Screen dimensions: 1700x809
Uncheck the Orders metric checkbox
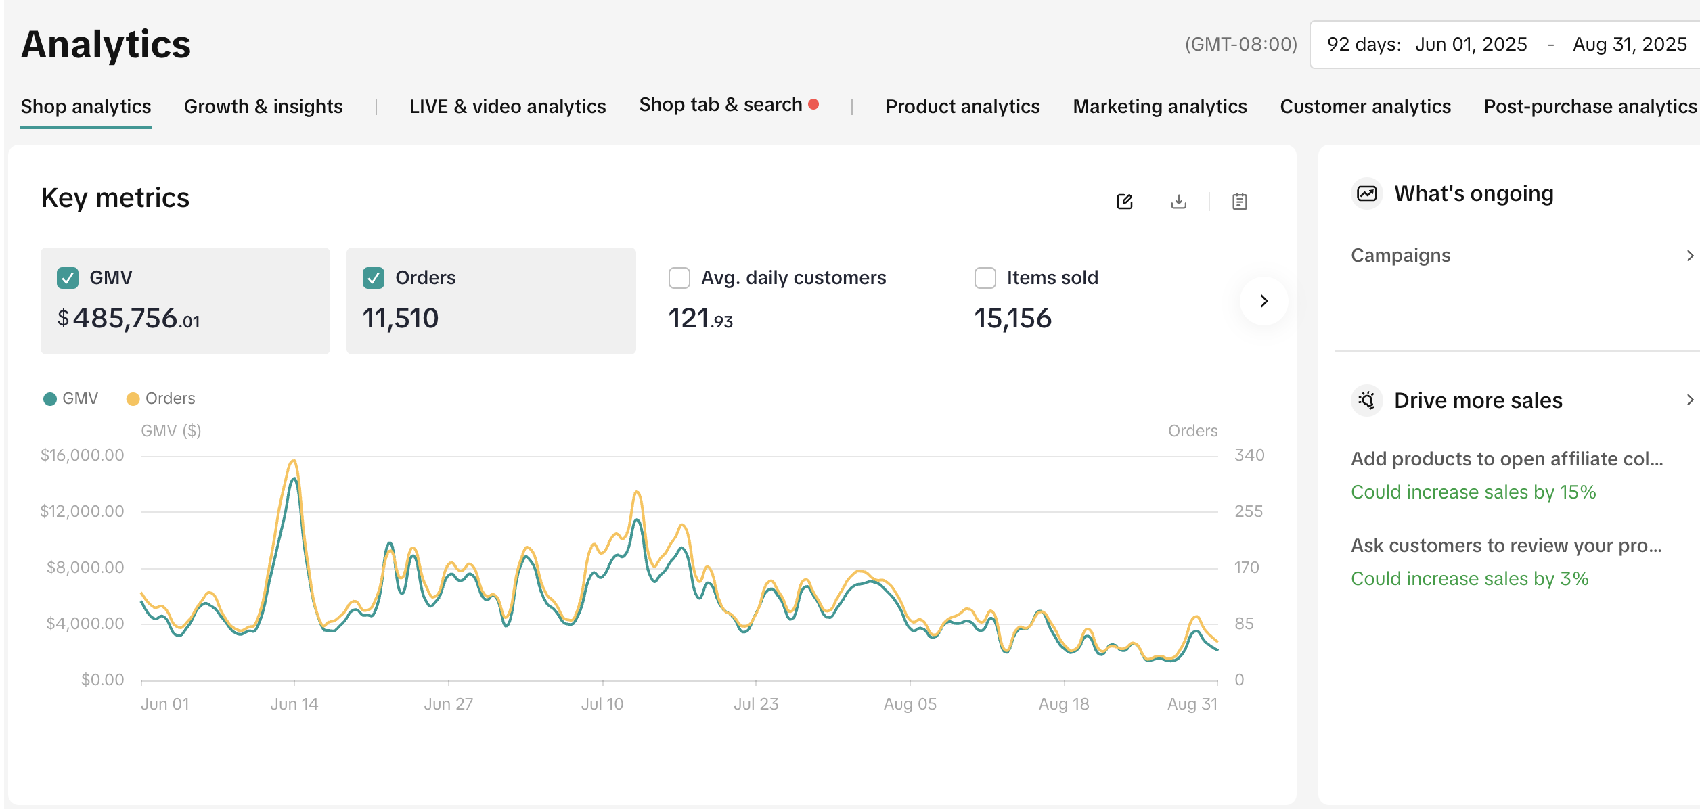coord(374,278)
